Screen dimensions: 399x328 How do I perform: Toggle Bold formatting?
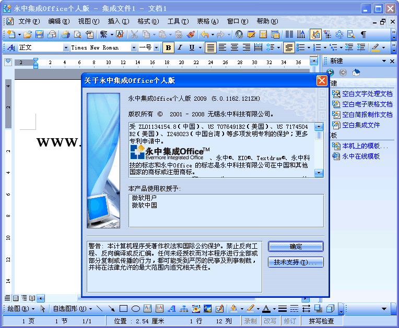click(x=169, y=47)
